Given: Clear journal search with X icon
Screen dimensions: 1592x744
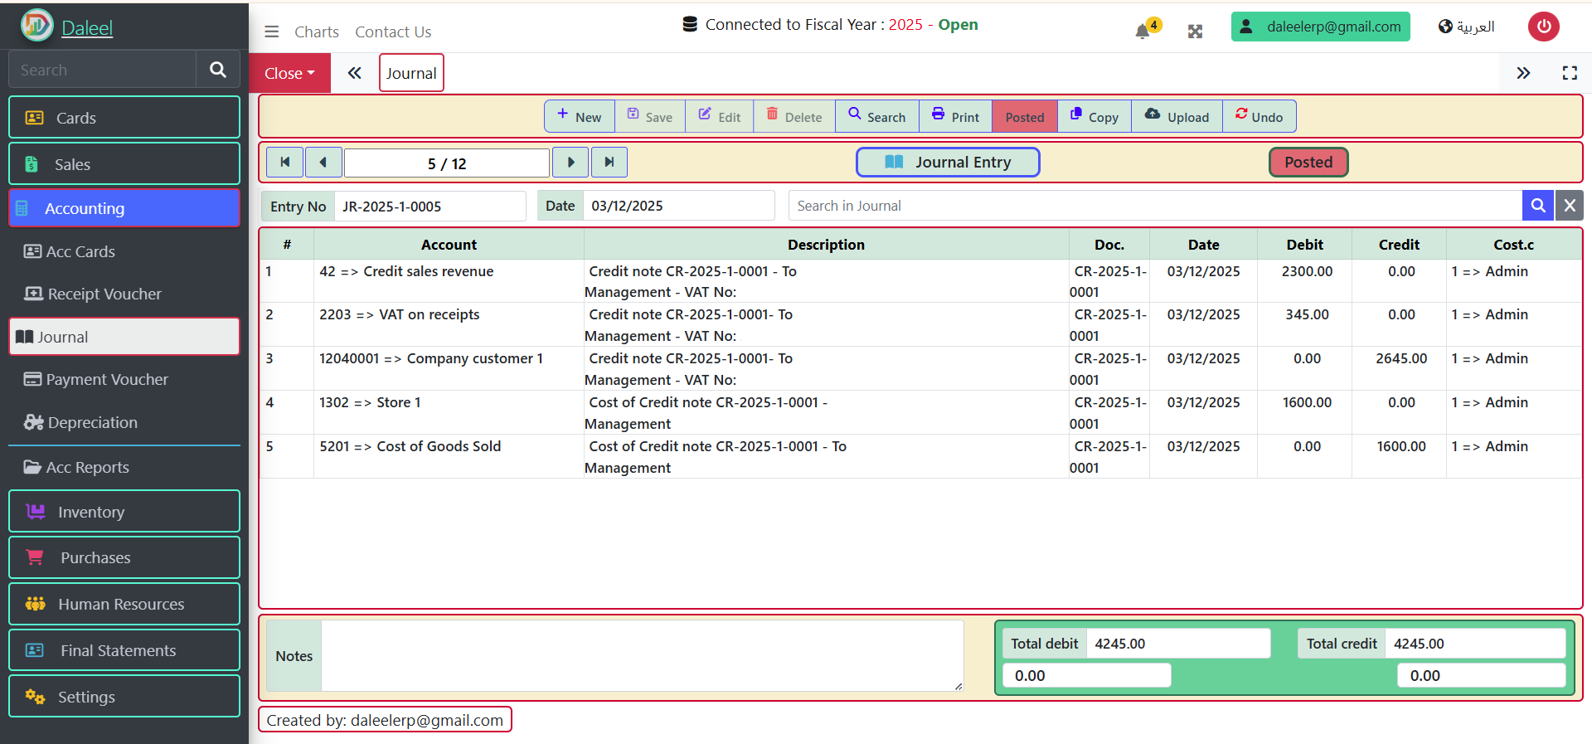Looking at the screenshot, I should pos(1569,206).
